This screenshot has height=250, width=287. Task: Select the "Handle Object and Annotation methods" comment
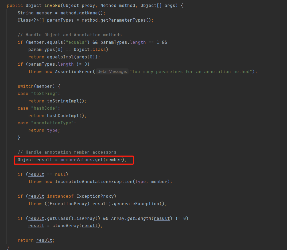pos(69,35)
